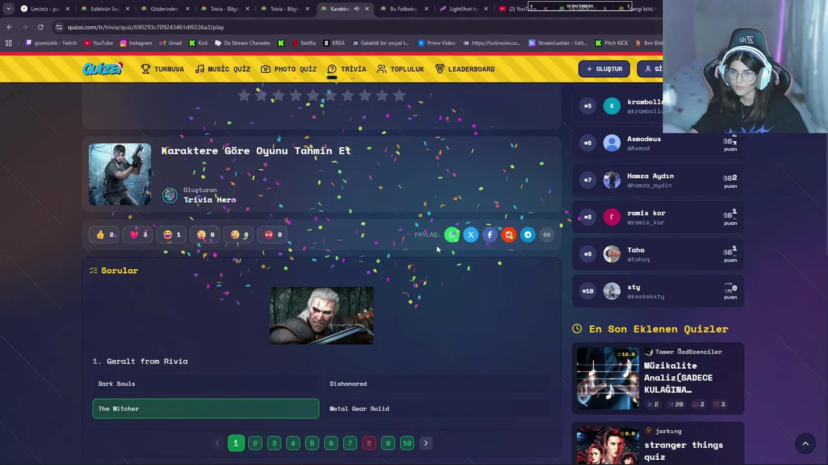Open the gizemistik - Twitch bookmark
The height and width of the screenshot is (465, 828).
[51, 43]
